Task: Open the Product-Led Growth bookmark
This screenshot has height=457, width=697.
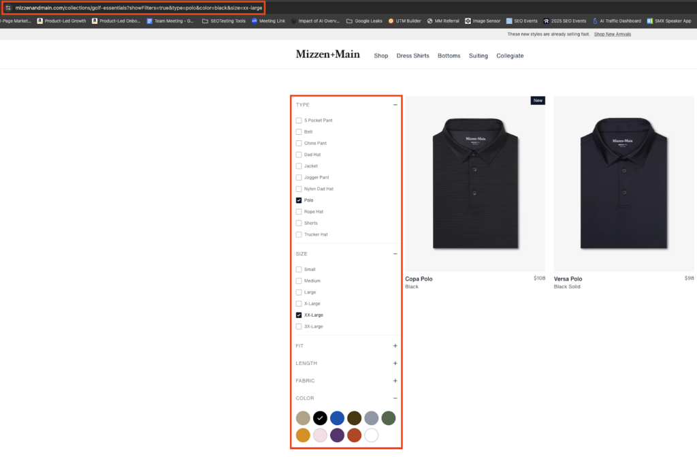Action: (x=61, y=21)
